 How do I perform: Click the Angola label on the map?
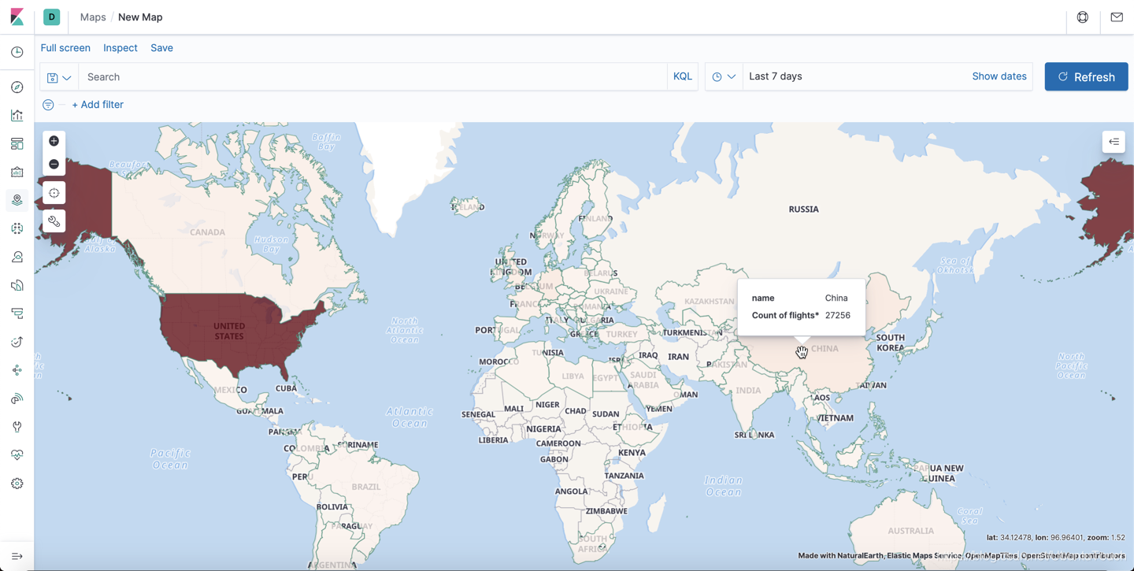(x=572, y=491)
